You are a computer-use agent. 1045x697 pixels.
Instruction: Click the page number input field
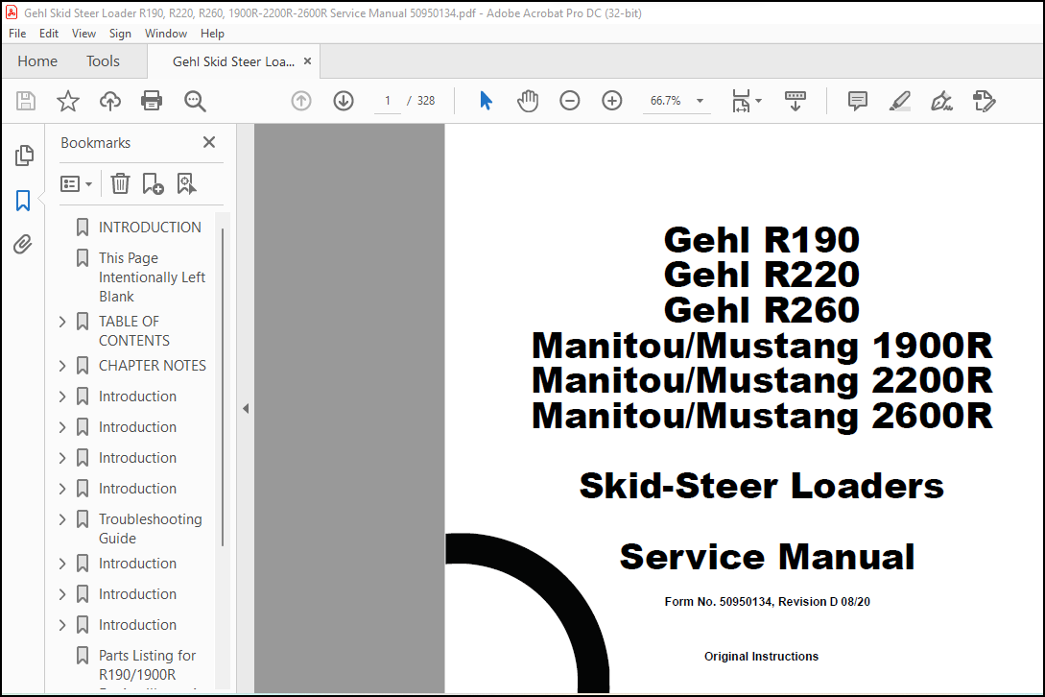388,101
